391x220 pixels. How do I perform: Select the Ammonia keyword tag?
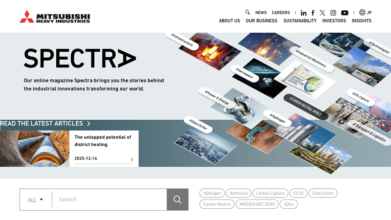[239, 193]
